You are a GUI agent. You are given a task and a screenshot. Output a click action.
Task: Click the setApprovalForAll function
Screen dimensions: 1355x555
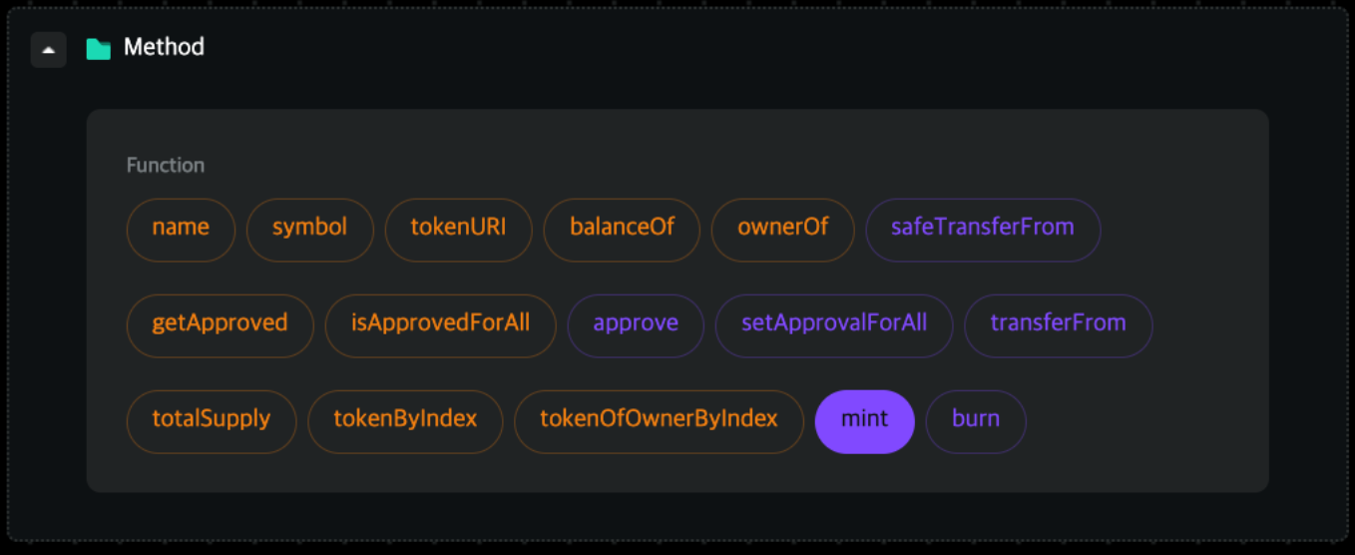(x=834, y=323)
